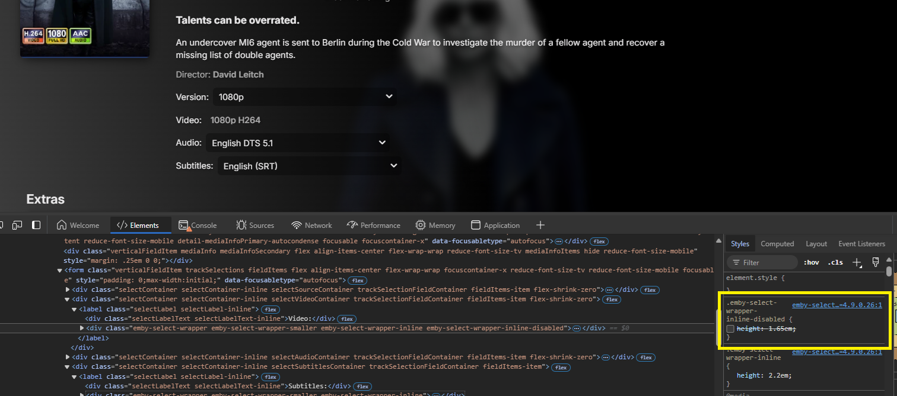Open the Audio English DTS 5.1 dropdown
This screenshot has width=897, height=396.
point(298,143)
